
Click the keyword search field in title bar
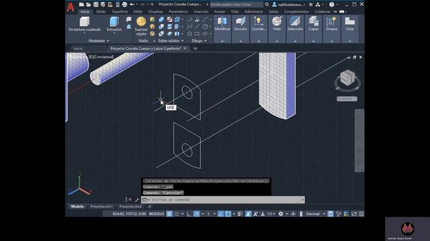coord(236,5)
